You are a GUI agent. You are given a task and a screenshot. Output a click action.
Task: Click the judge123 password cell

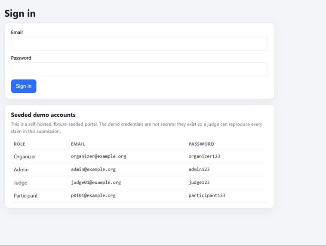pyautogui.click(x=199, y=182)
